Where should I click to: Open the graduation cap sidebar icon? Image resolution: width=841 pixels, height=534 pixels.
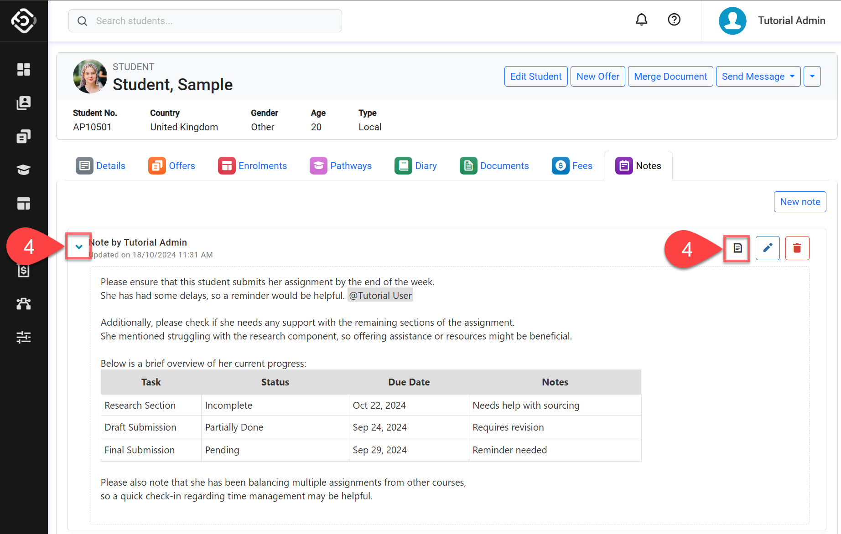(24, 170)
